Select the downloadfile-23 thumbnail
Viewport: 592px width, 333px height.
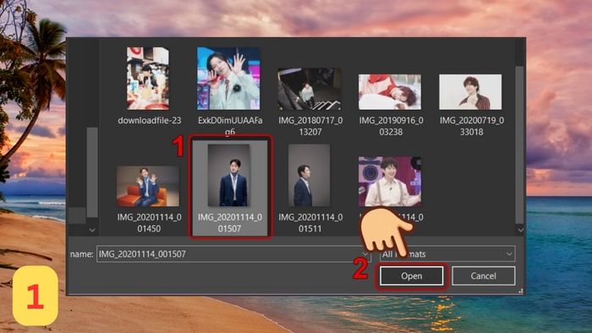[x=148, y=79]
